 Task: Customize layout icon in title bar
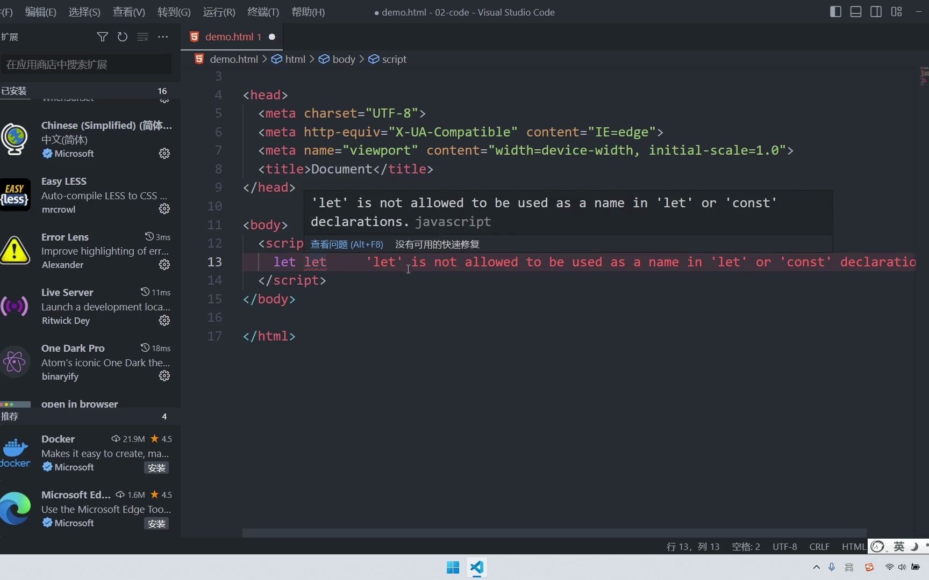click(896, 12)
